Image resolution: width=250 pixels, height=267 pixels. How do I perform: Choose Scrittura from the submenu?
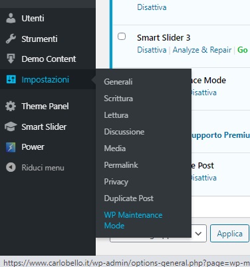click(118, 99)
